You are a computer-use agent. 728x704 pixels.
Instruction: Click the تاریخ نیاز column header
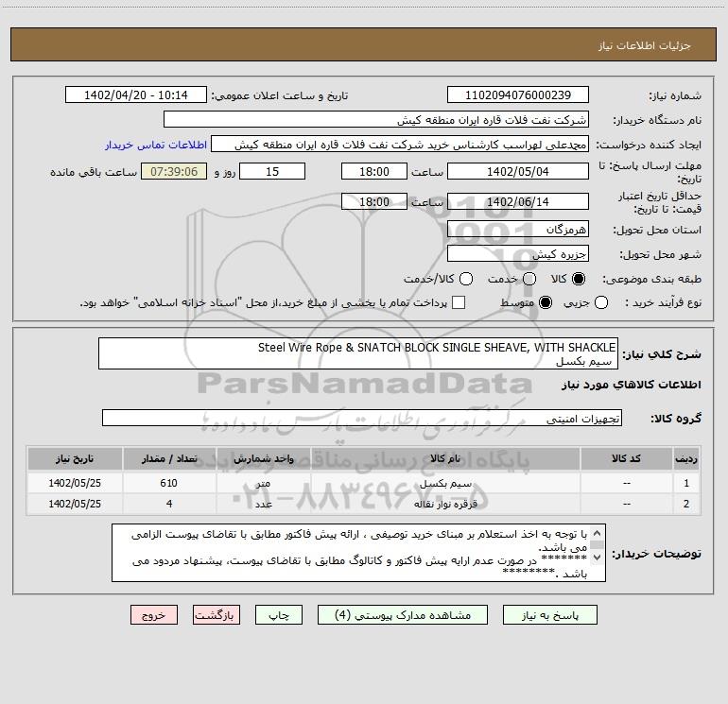click(x=75, y=458)
